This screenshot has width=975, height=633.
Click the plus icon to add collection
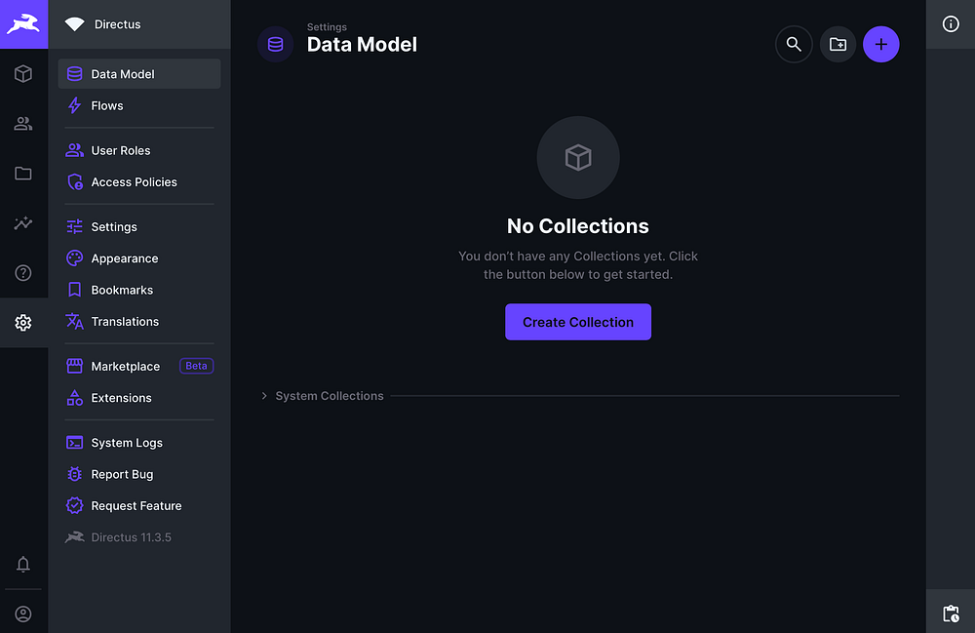tap(881, 44)
